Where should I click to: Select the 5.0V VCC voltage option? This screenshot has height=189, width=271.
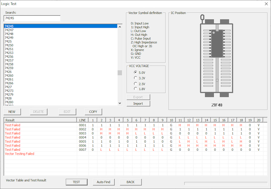click(x=139, y=73)
